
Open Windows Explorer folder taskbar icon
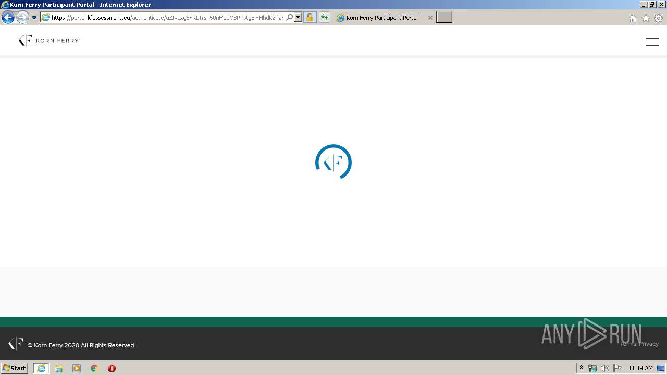(59, 368)
